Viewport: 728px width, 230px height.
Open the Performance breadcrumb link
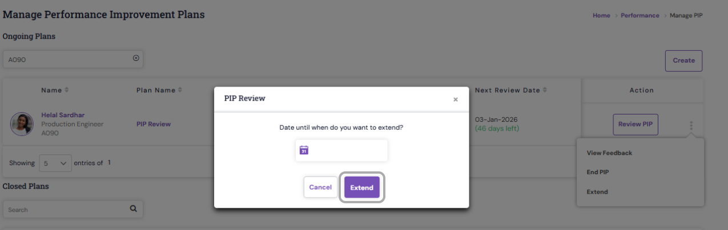(640, 15)
